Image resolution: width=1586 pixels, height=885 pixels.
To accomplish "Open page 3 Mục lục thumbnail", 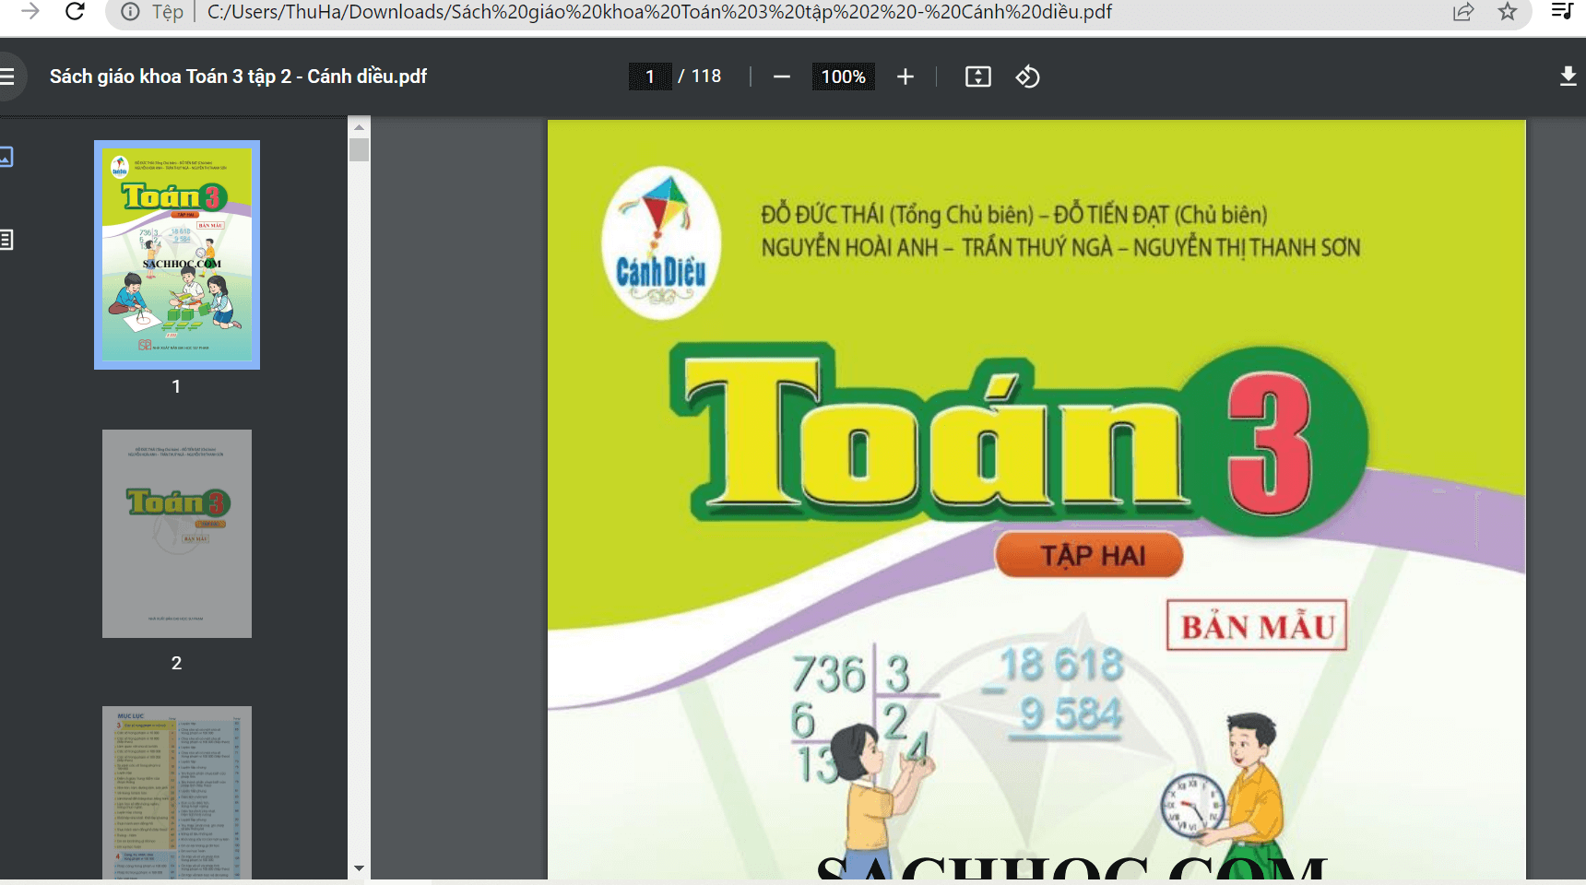I will click(177, 793).
